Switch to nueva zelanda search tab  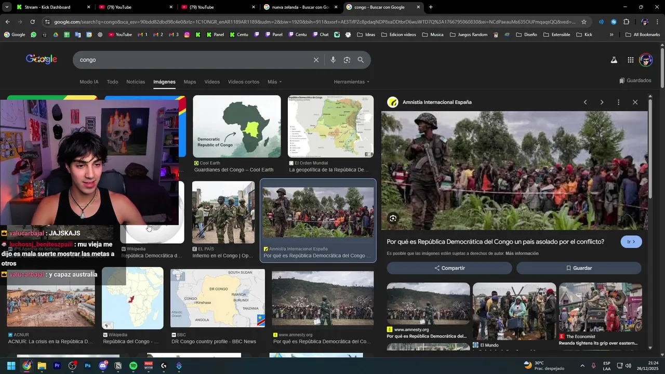coord(301,7)
